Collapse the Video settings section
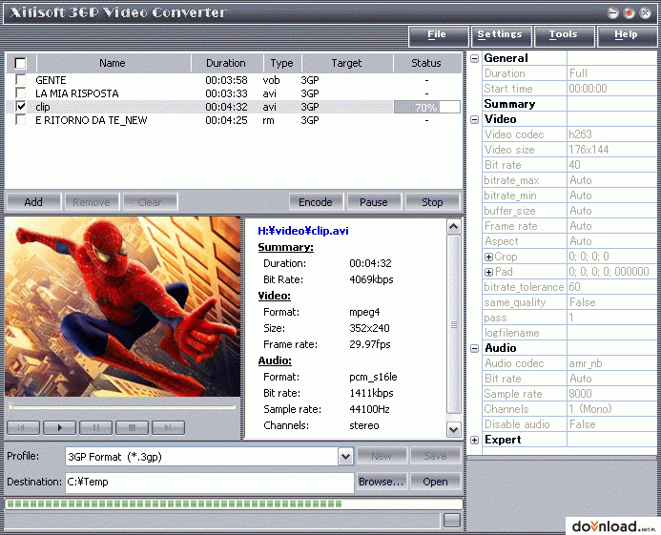The height and width of the screenshot is (535, 661). 475,120
